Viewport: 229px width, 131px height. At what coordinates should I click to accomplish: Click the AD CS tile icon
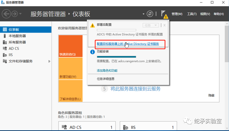click(64, 127)
